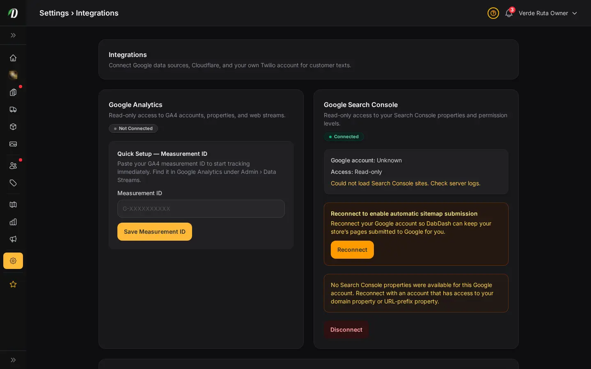The width and height of the screenshot is (591, 369).
Task: Open the image gallery icon in the sidebar
Action: (x=13, y=144)
